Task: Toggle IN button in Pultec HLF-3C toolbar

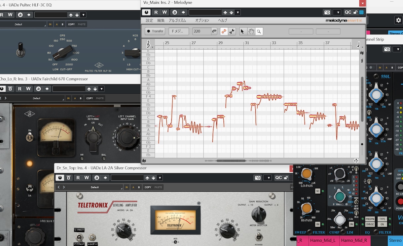Action: coord(50,24)
